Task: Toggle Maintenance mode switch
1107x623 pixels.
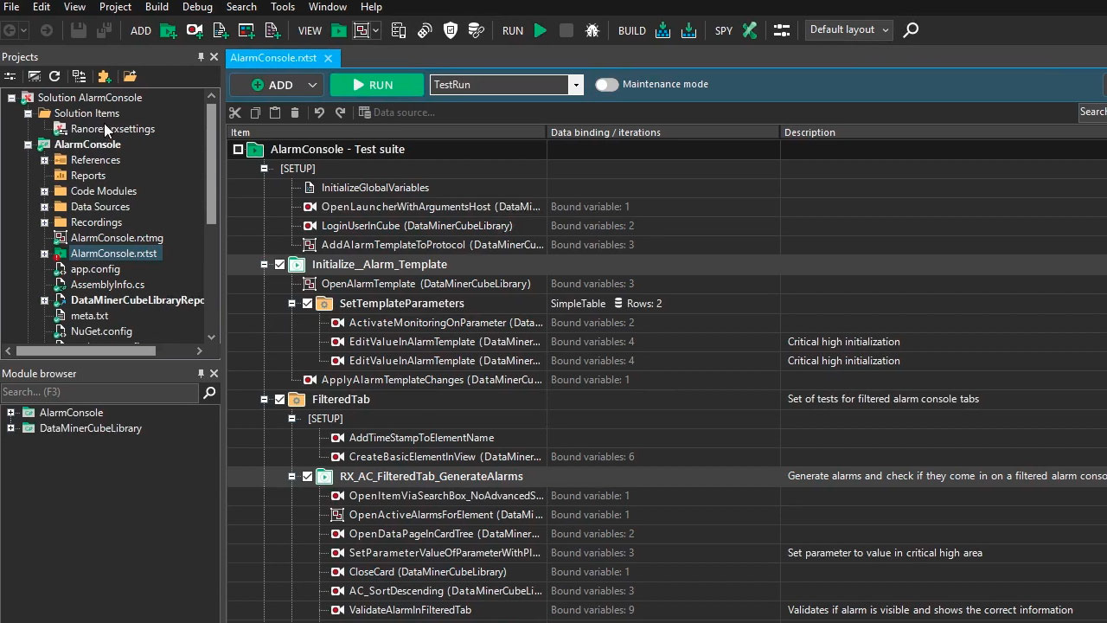Action: pos(606,85)
